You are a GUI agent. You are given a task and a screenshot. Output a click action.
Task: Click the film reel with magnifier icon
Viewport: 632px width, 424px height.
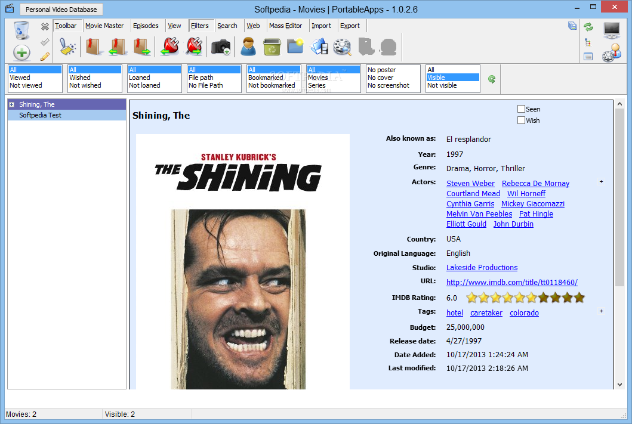[x=343, y=47]
